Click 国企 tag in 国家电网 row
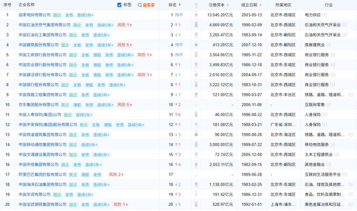This screenshot has height=211, width=357. 57,15
